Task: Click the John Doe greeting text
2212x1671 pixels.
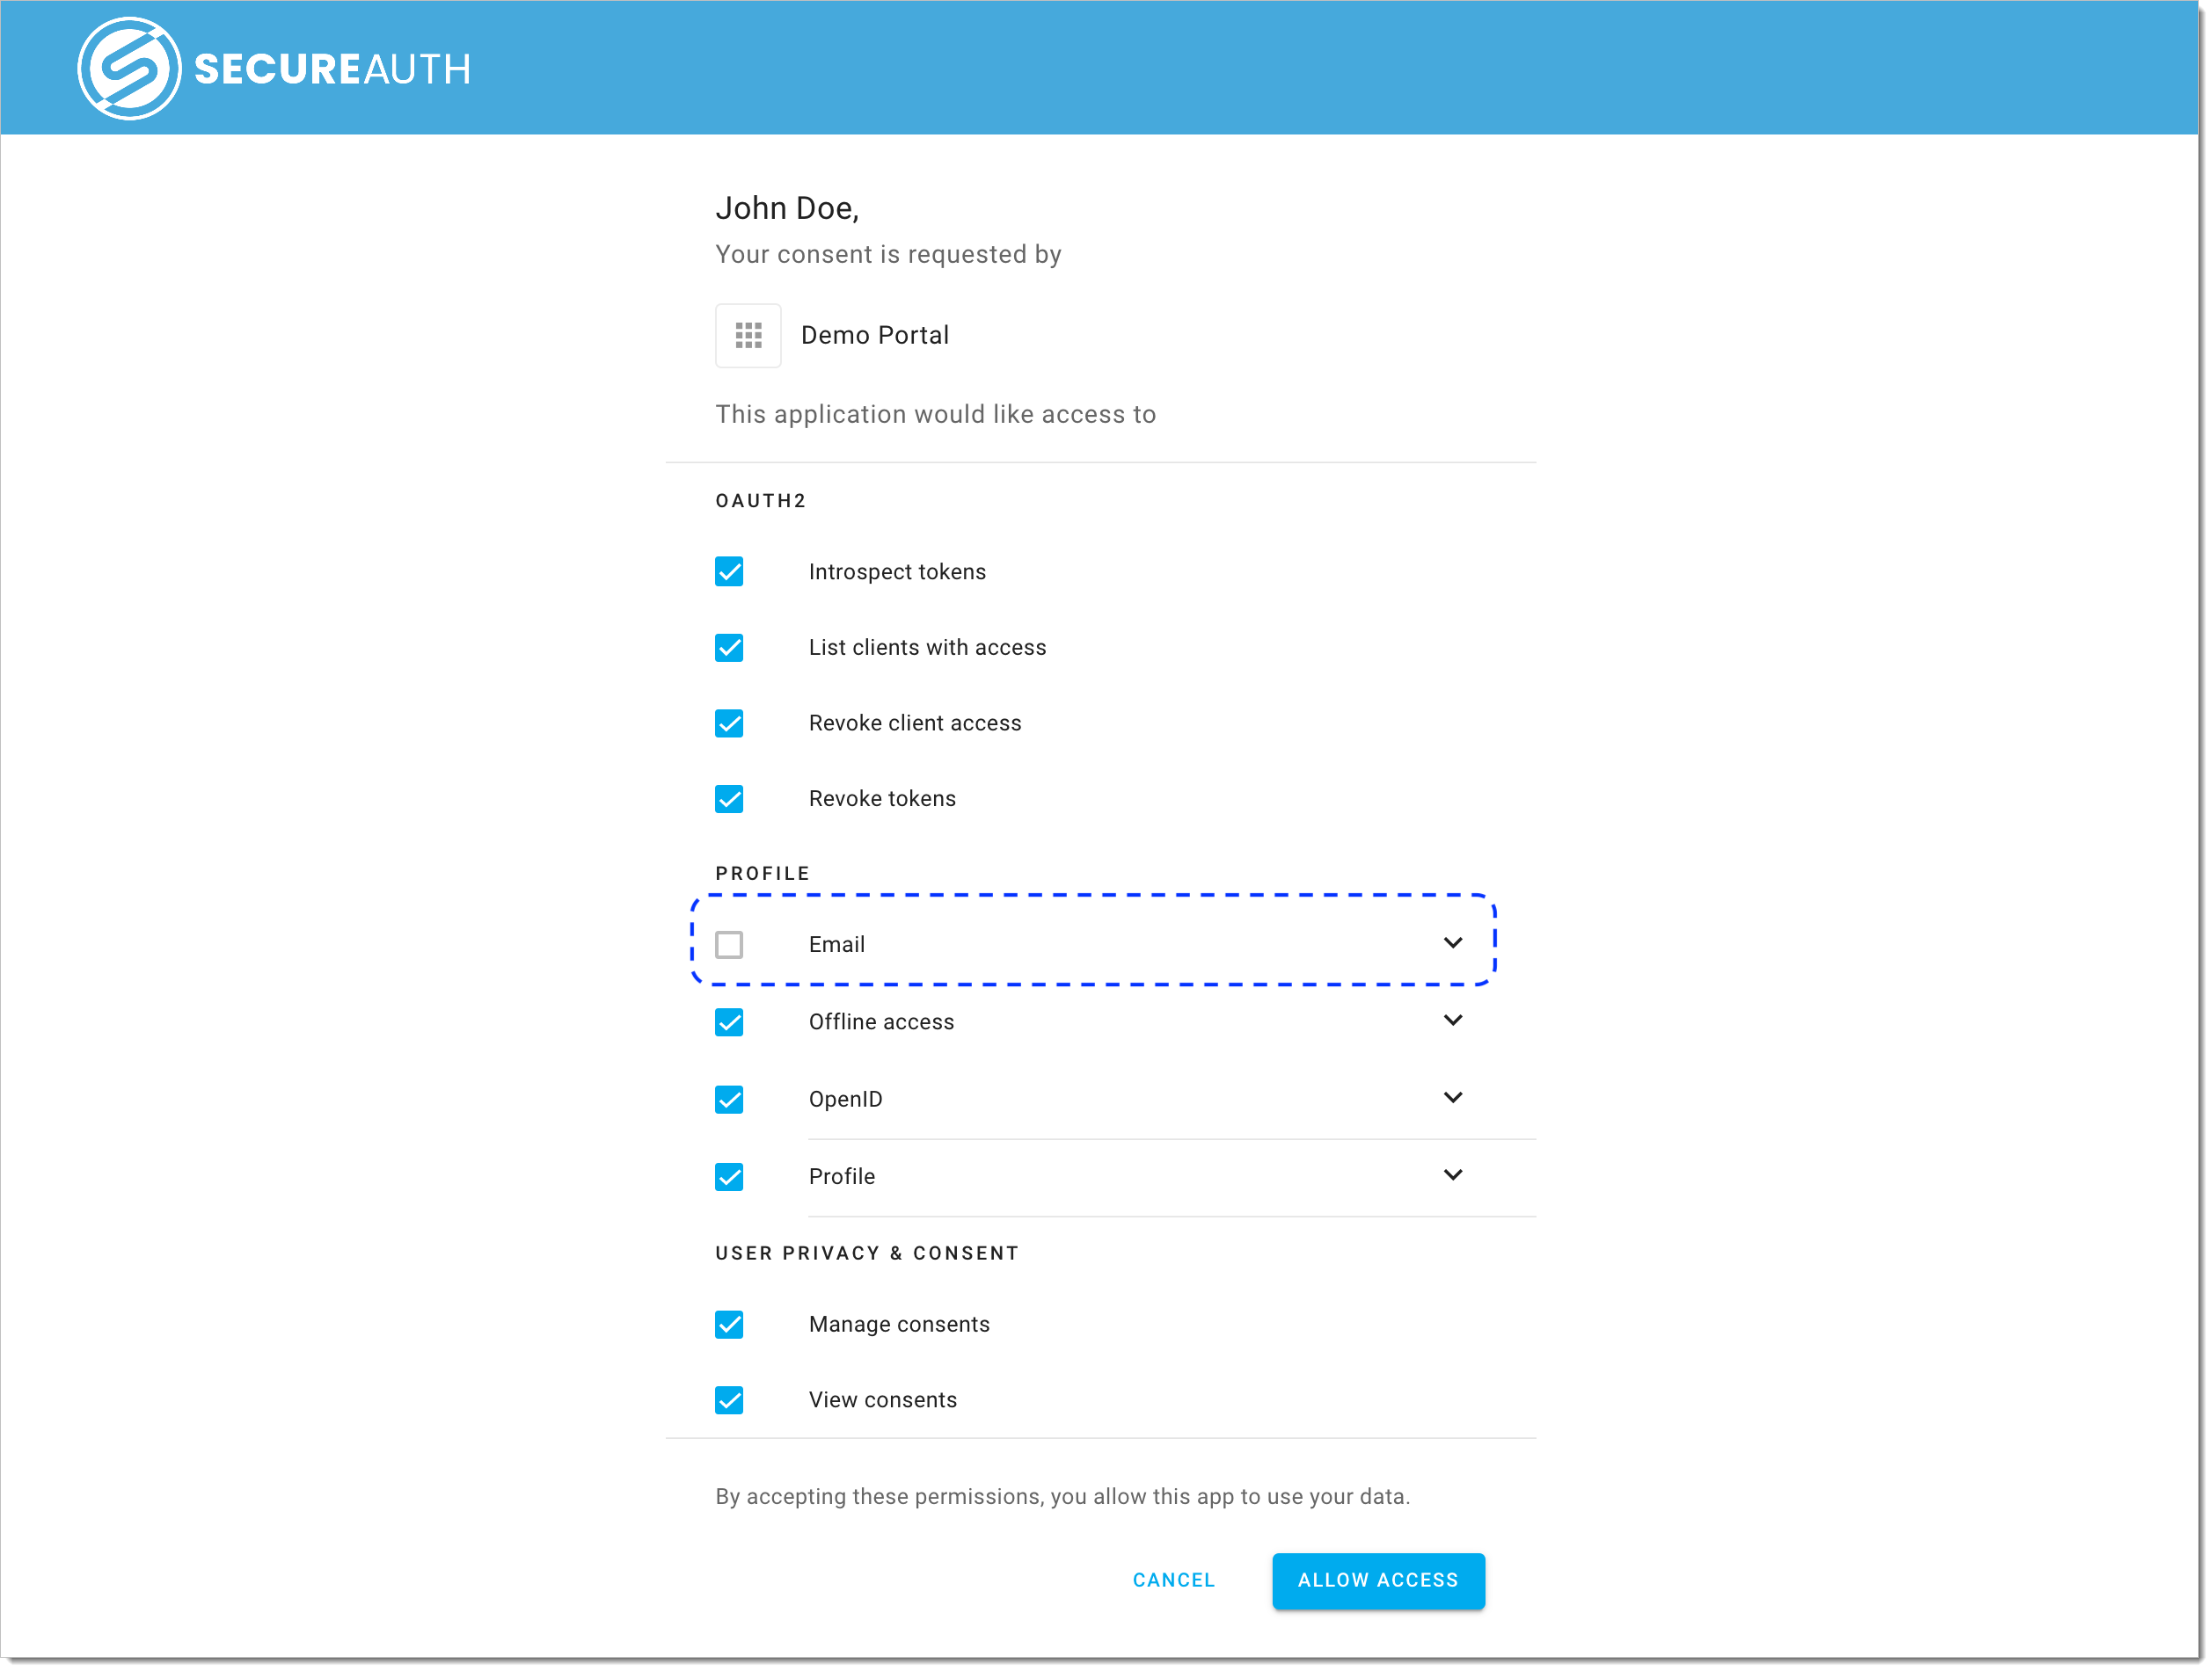Action: 787,207
